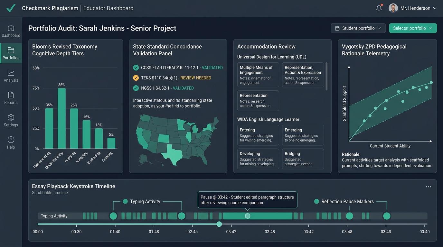Image resolution: width=443 pixels, height=247 pixels.
Task: Select the WIDA Entering level card
Action: tap(258, 135)
